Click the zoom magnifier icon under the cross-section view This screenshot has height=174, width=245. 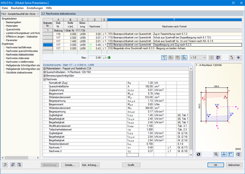(216, 154)
